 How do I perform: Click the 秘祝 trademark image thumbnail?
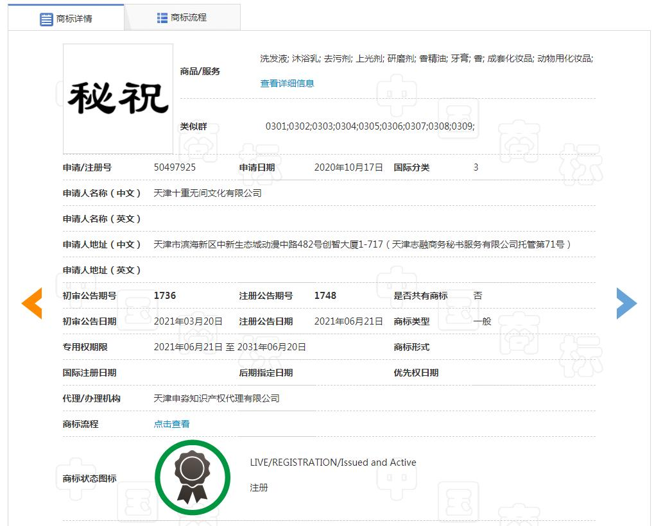[x=118, y=99]
